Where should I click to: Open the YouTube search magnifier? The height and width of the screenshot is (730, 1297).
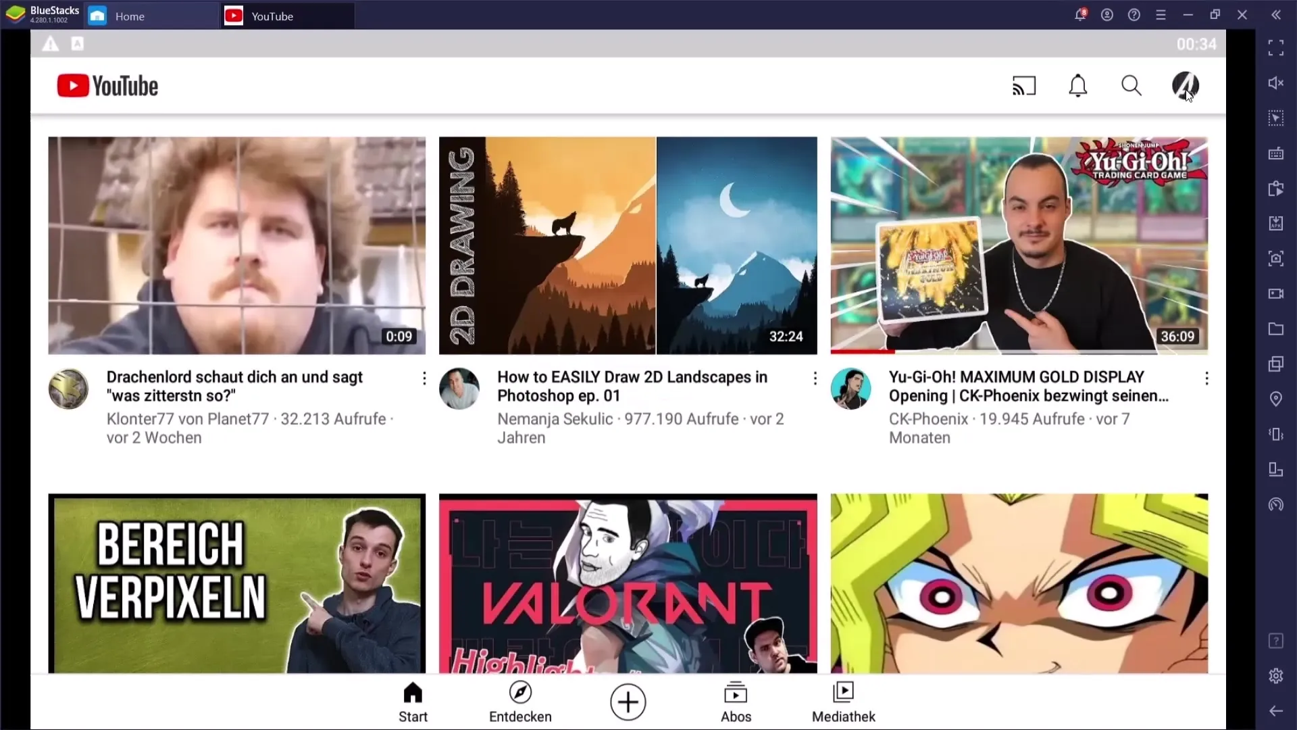pyautogui.click(x=1131, y=86)
